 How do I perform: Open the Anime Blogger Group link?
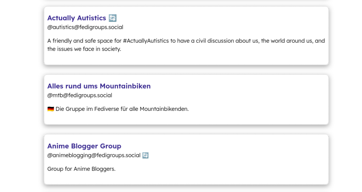click(x=84, y=146)
